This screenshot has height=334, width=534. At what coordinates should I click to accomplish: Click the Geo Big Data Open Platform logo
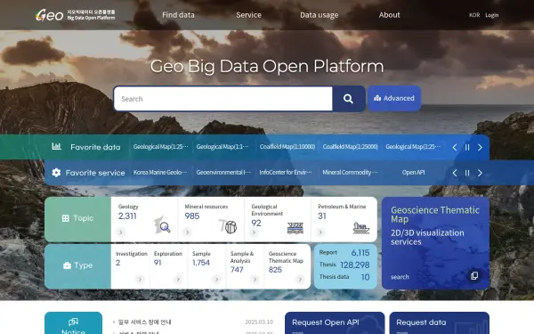[x=76, y=15]
